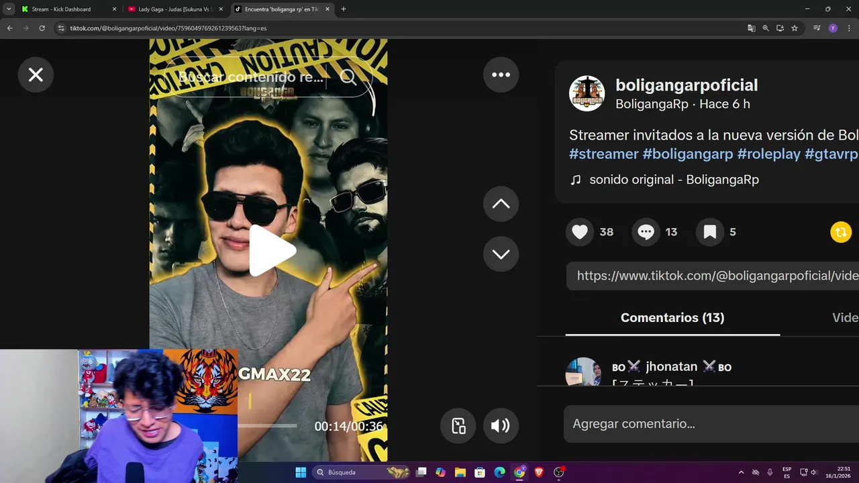Open Microsoft Store from the taskbar
This screenshot has height=483, width=859.
[x=480, y=472]
